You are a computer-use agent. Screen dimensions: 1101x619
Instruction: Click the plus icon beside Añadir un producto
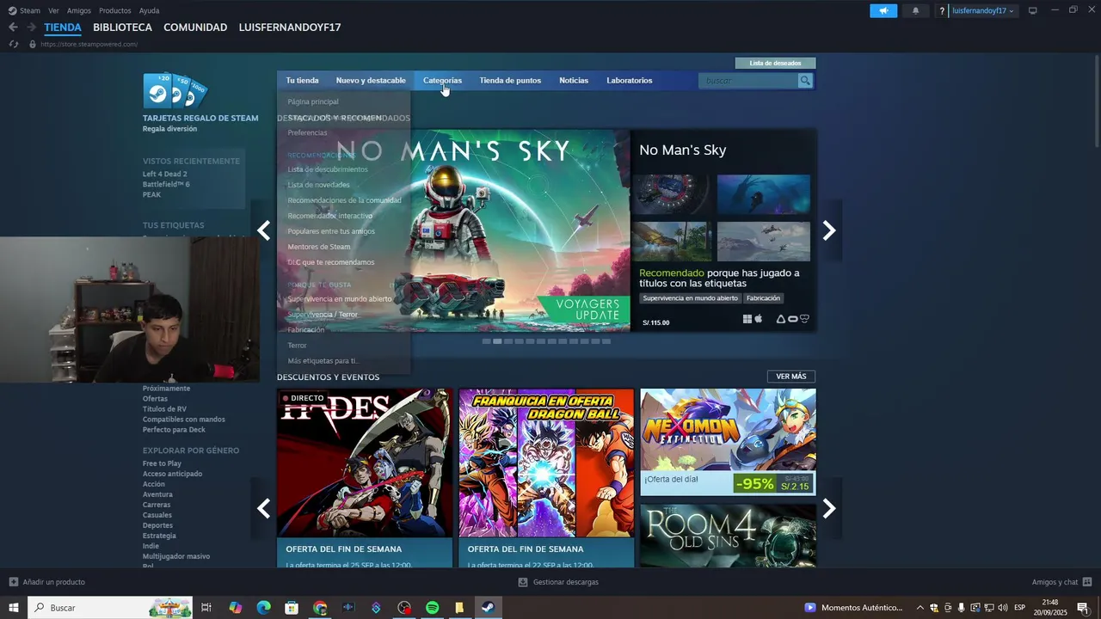(x=14, y=582)
